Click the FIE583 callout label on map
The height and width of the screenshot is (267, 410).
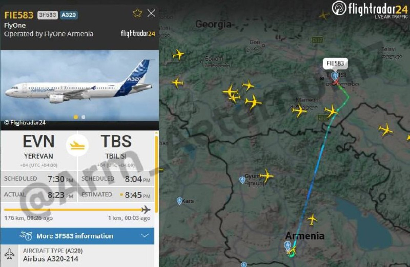coord(335,63)
